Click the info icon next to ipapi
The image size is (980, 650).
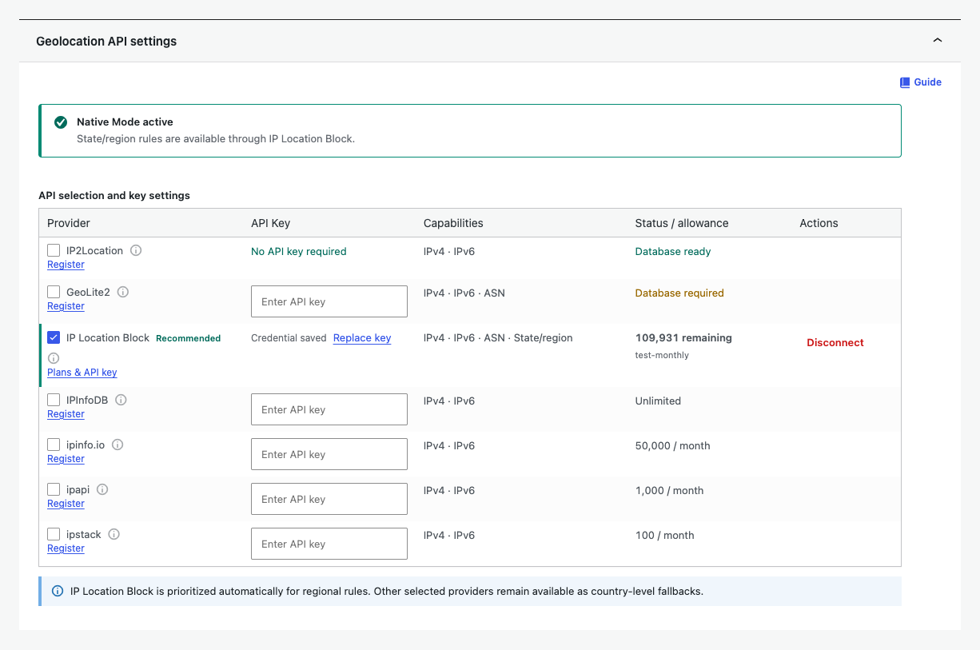(102, 489)
